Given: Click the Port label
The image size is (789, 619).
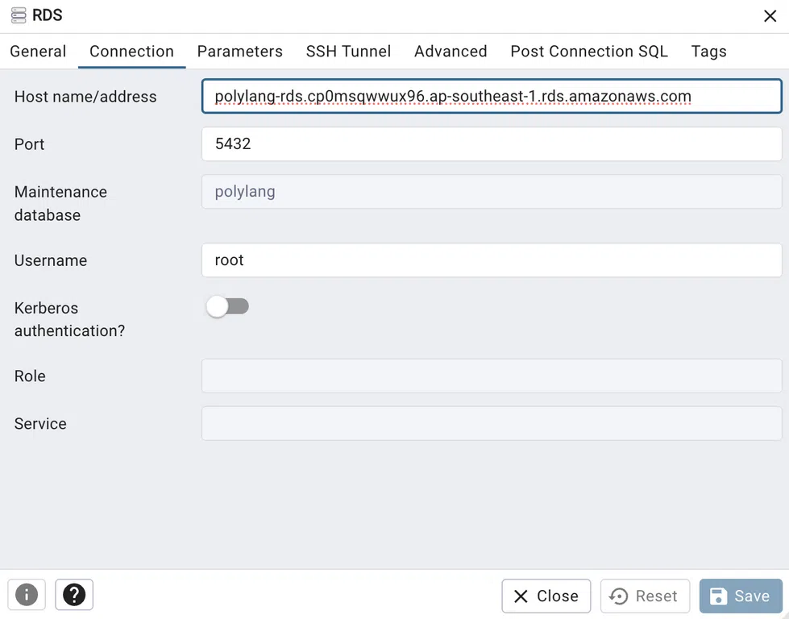Looking at the screenshot, I should [x=29, y=144].
